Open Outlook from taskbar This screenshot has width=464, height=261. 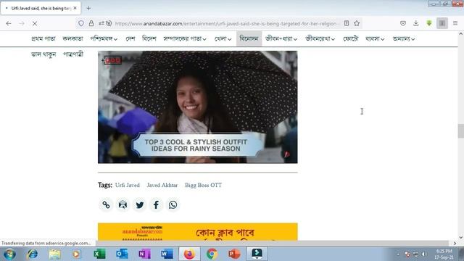122,254
